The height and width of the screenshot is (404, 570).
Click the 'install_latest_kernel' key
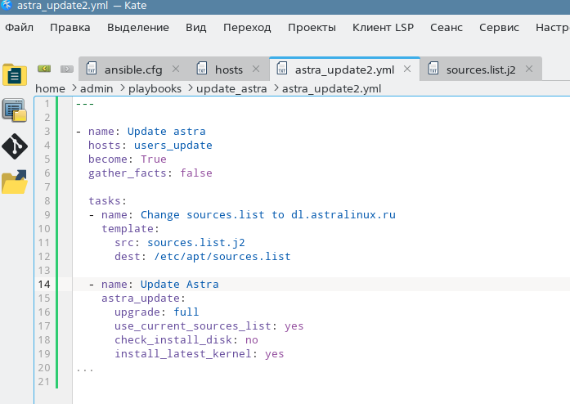[x=183, y=354]
